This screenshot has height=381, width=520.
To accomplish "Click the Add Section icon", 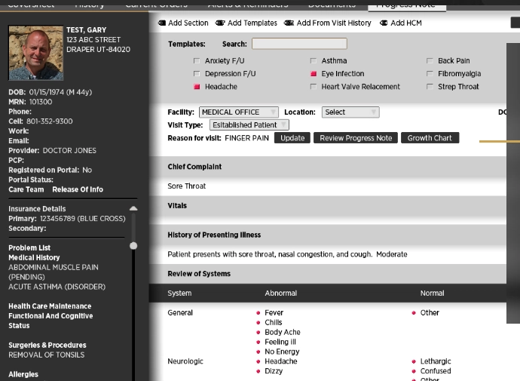I will tap(162, 23).
